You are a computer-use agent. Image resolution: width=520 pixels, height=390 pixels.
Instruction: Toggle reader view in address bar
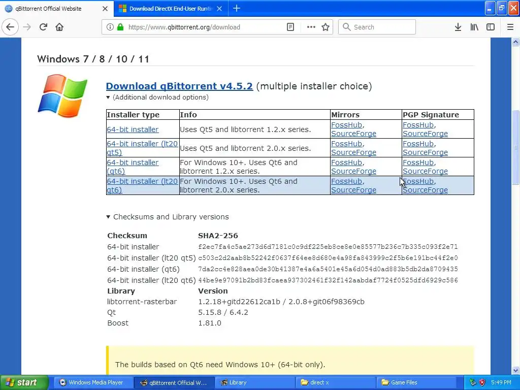click(290, 27)
